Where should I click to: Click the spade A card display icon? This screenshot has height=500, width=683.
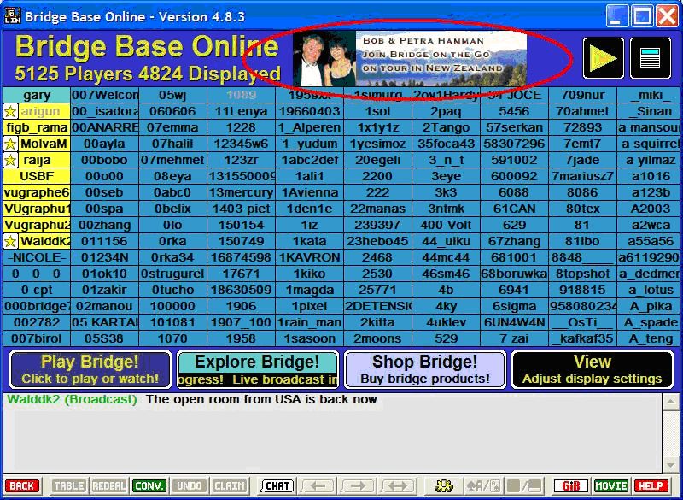(x=483, y=485)
